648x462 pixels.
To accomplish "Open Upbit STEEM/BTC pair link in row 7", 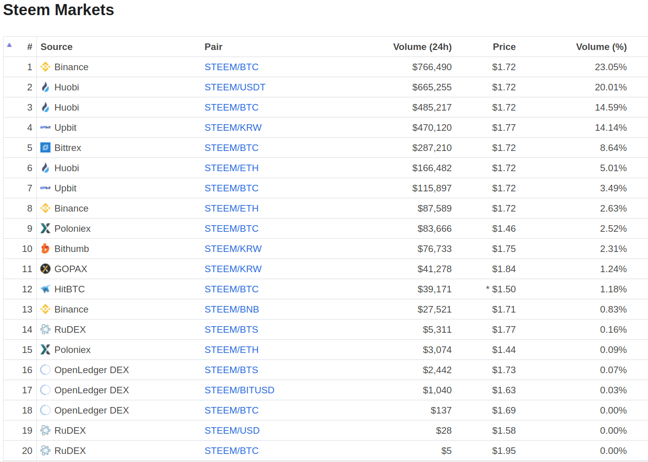I will (x=232, y=188).
